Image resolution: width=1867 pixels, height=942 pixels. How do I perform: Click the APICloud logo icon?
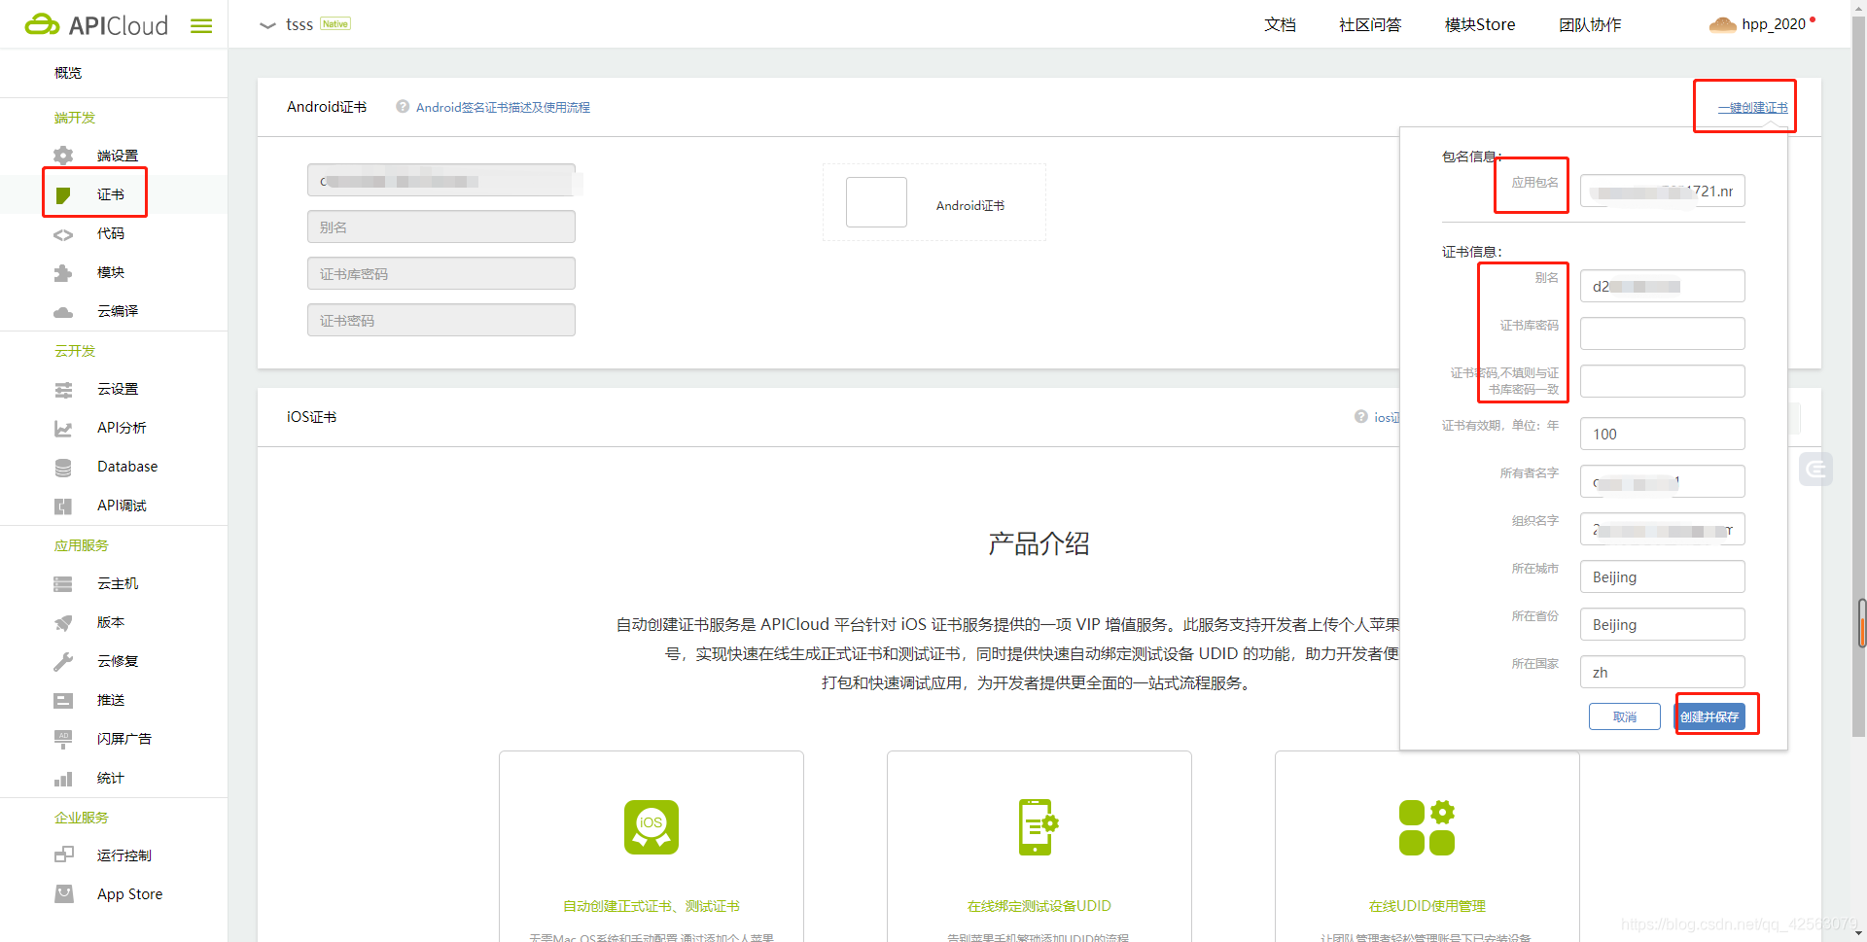[42, 24]
